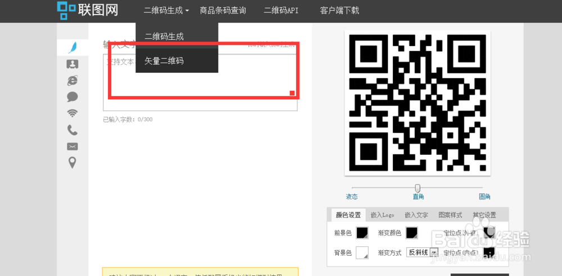The image size is (562, 276).
Task: Pick the 定位点(外框) color swatch
Action: click(x=490, y=233)
